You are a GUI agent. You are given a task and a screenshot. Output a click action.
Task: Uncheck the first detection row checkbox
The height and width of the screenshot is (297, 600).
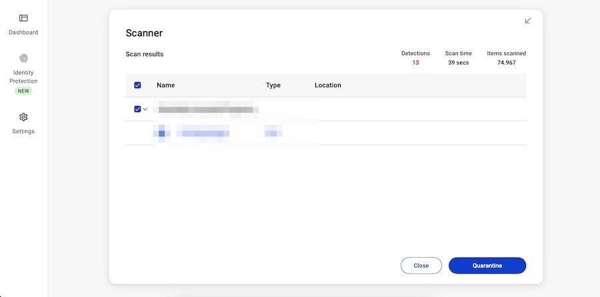(x=137, y=109)
